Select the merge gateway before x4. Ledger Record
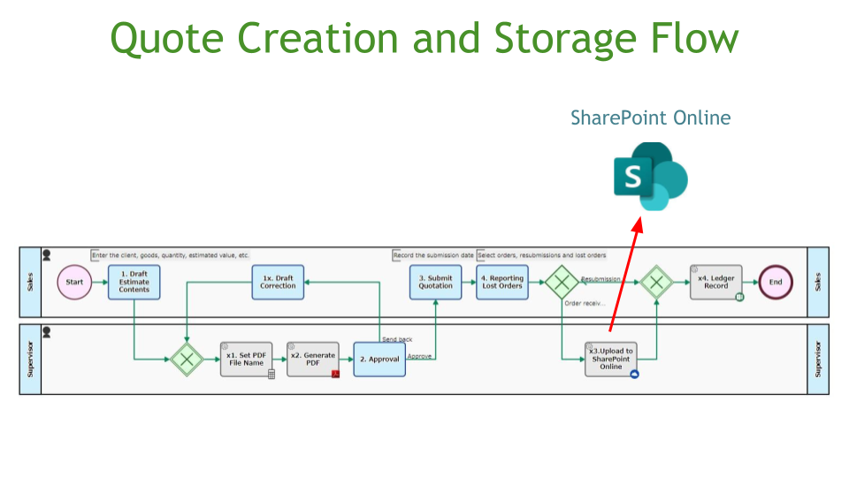 [x=656, y=282]
